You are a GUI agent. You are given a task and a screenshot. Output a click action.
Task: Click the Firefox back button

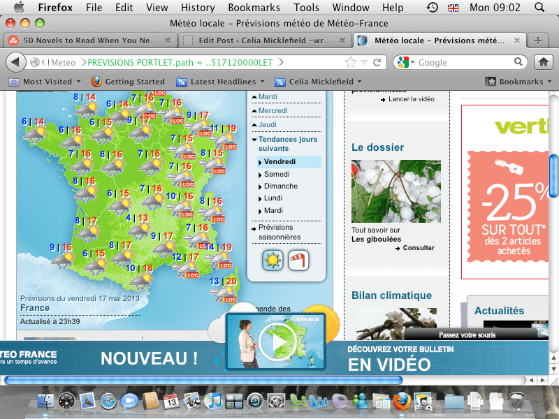click(15, 62)
